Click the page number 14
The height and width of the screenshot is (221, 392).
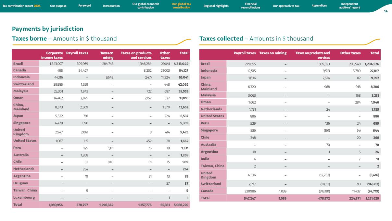pyautogui.click(x=386, y=11)
